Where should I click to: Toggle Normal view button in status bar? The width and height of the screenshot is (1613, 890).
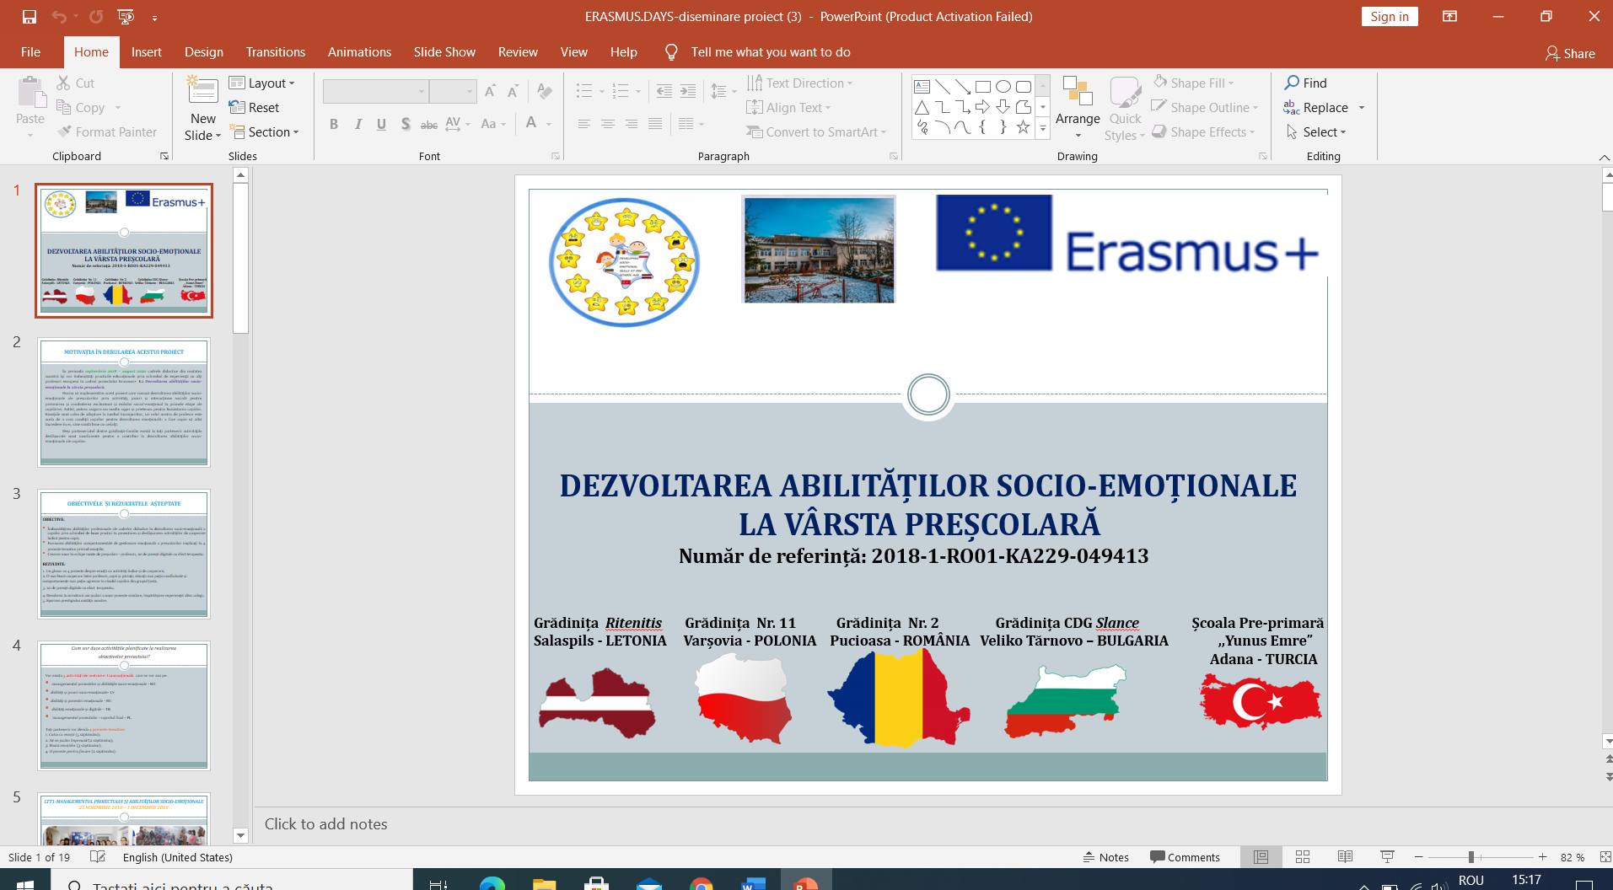tap(1261, 857)
